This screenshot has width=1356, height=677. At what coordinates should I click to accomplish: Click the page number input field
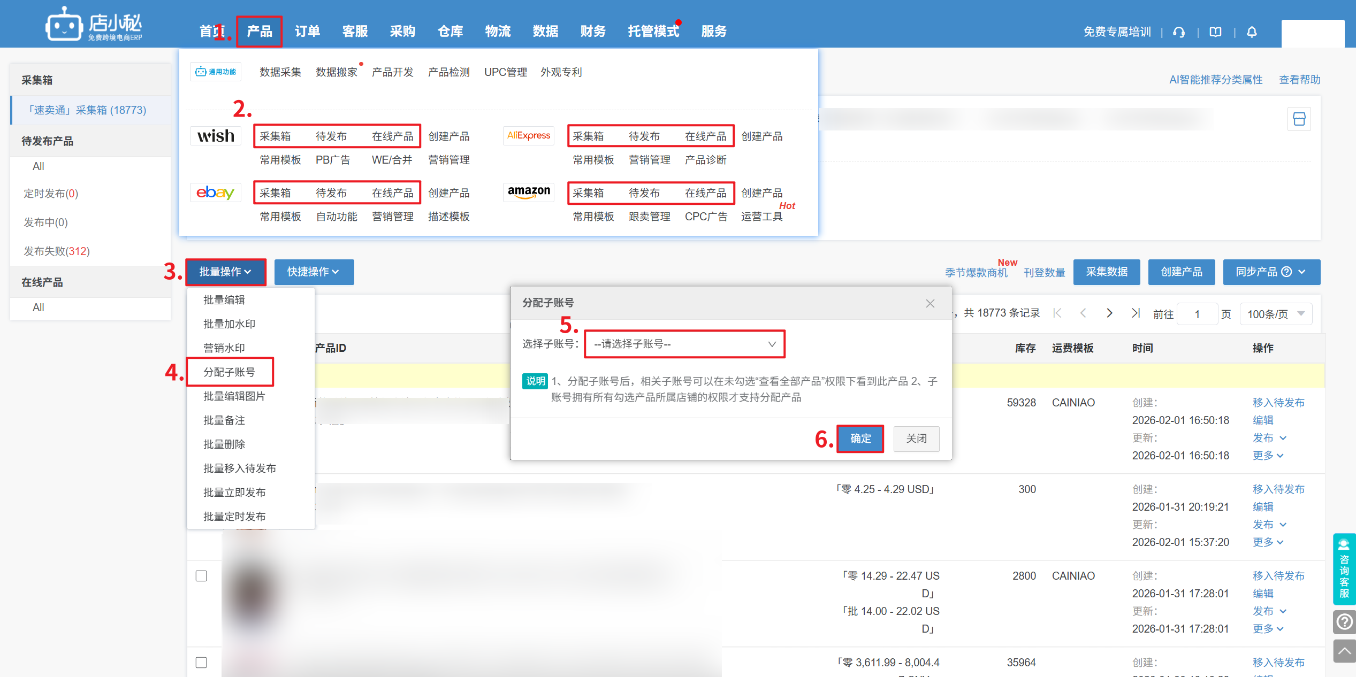click(x=1197, y=314)
